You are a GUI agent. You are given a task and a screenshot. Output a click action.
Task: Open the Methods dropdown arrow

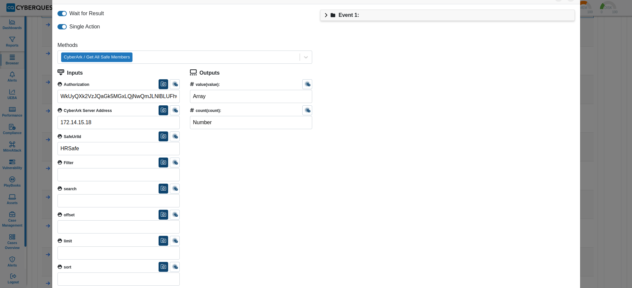coord(306,57)
